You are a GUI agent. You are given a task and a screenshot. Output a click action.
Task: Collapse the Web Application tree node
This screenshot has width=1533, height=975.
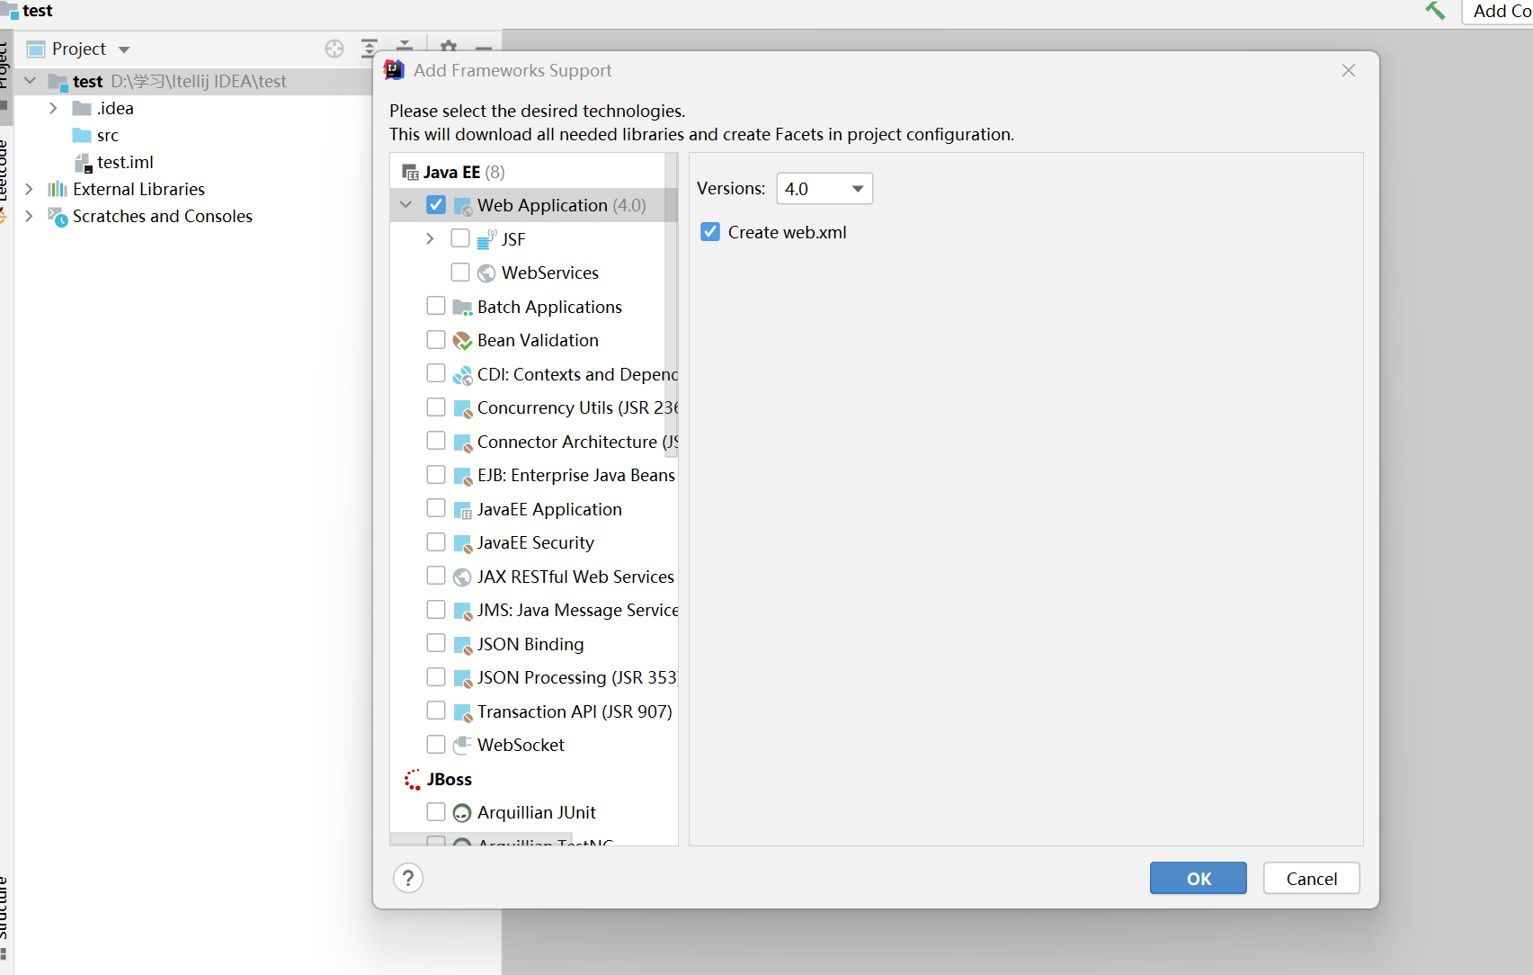(406, 205)
